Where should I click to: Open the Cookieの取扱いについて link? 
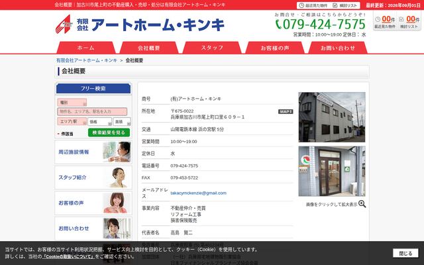[x=68, y=256]
